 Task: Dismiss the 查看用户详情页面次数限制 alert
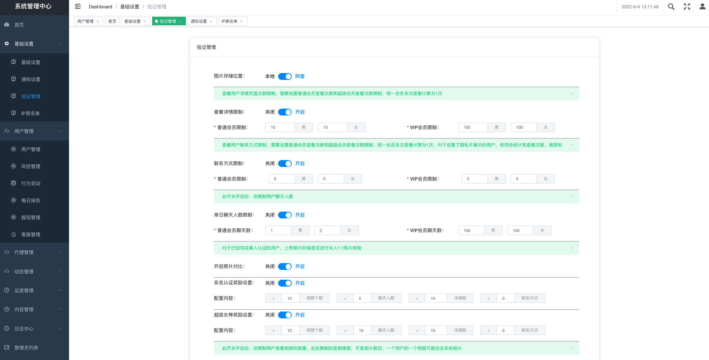tap(572, 94)
